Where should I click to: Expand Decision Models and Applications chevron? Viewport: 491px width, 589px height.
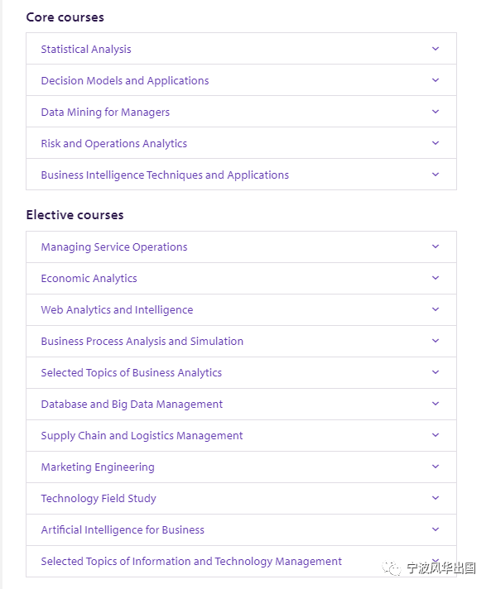pyautogui.click(x=436, y=80)
